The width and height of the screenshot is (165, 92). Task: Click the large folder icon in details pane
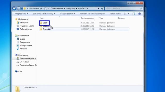pyautogui.click(x=17, y=89)
